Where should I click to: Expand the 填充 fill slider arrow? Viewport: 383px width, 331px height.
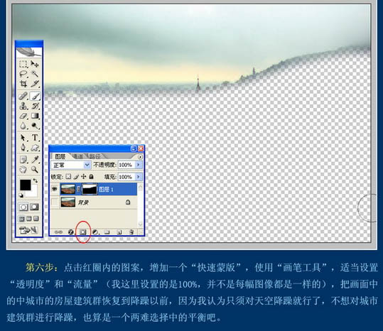pos(139,176)
